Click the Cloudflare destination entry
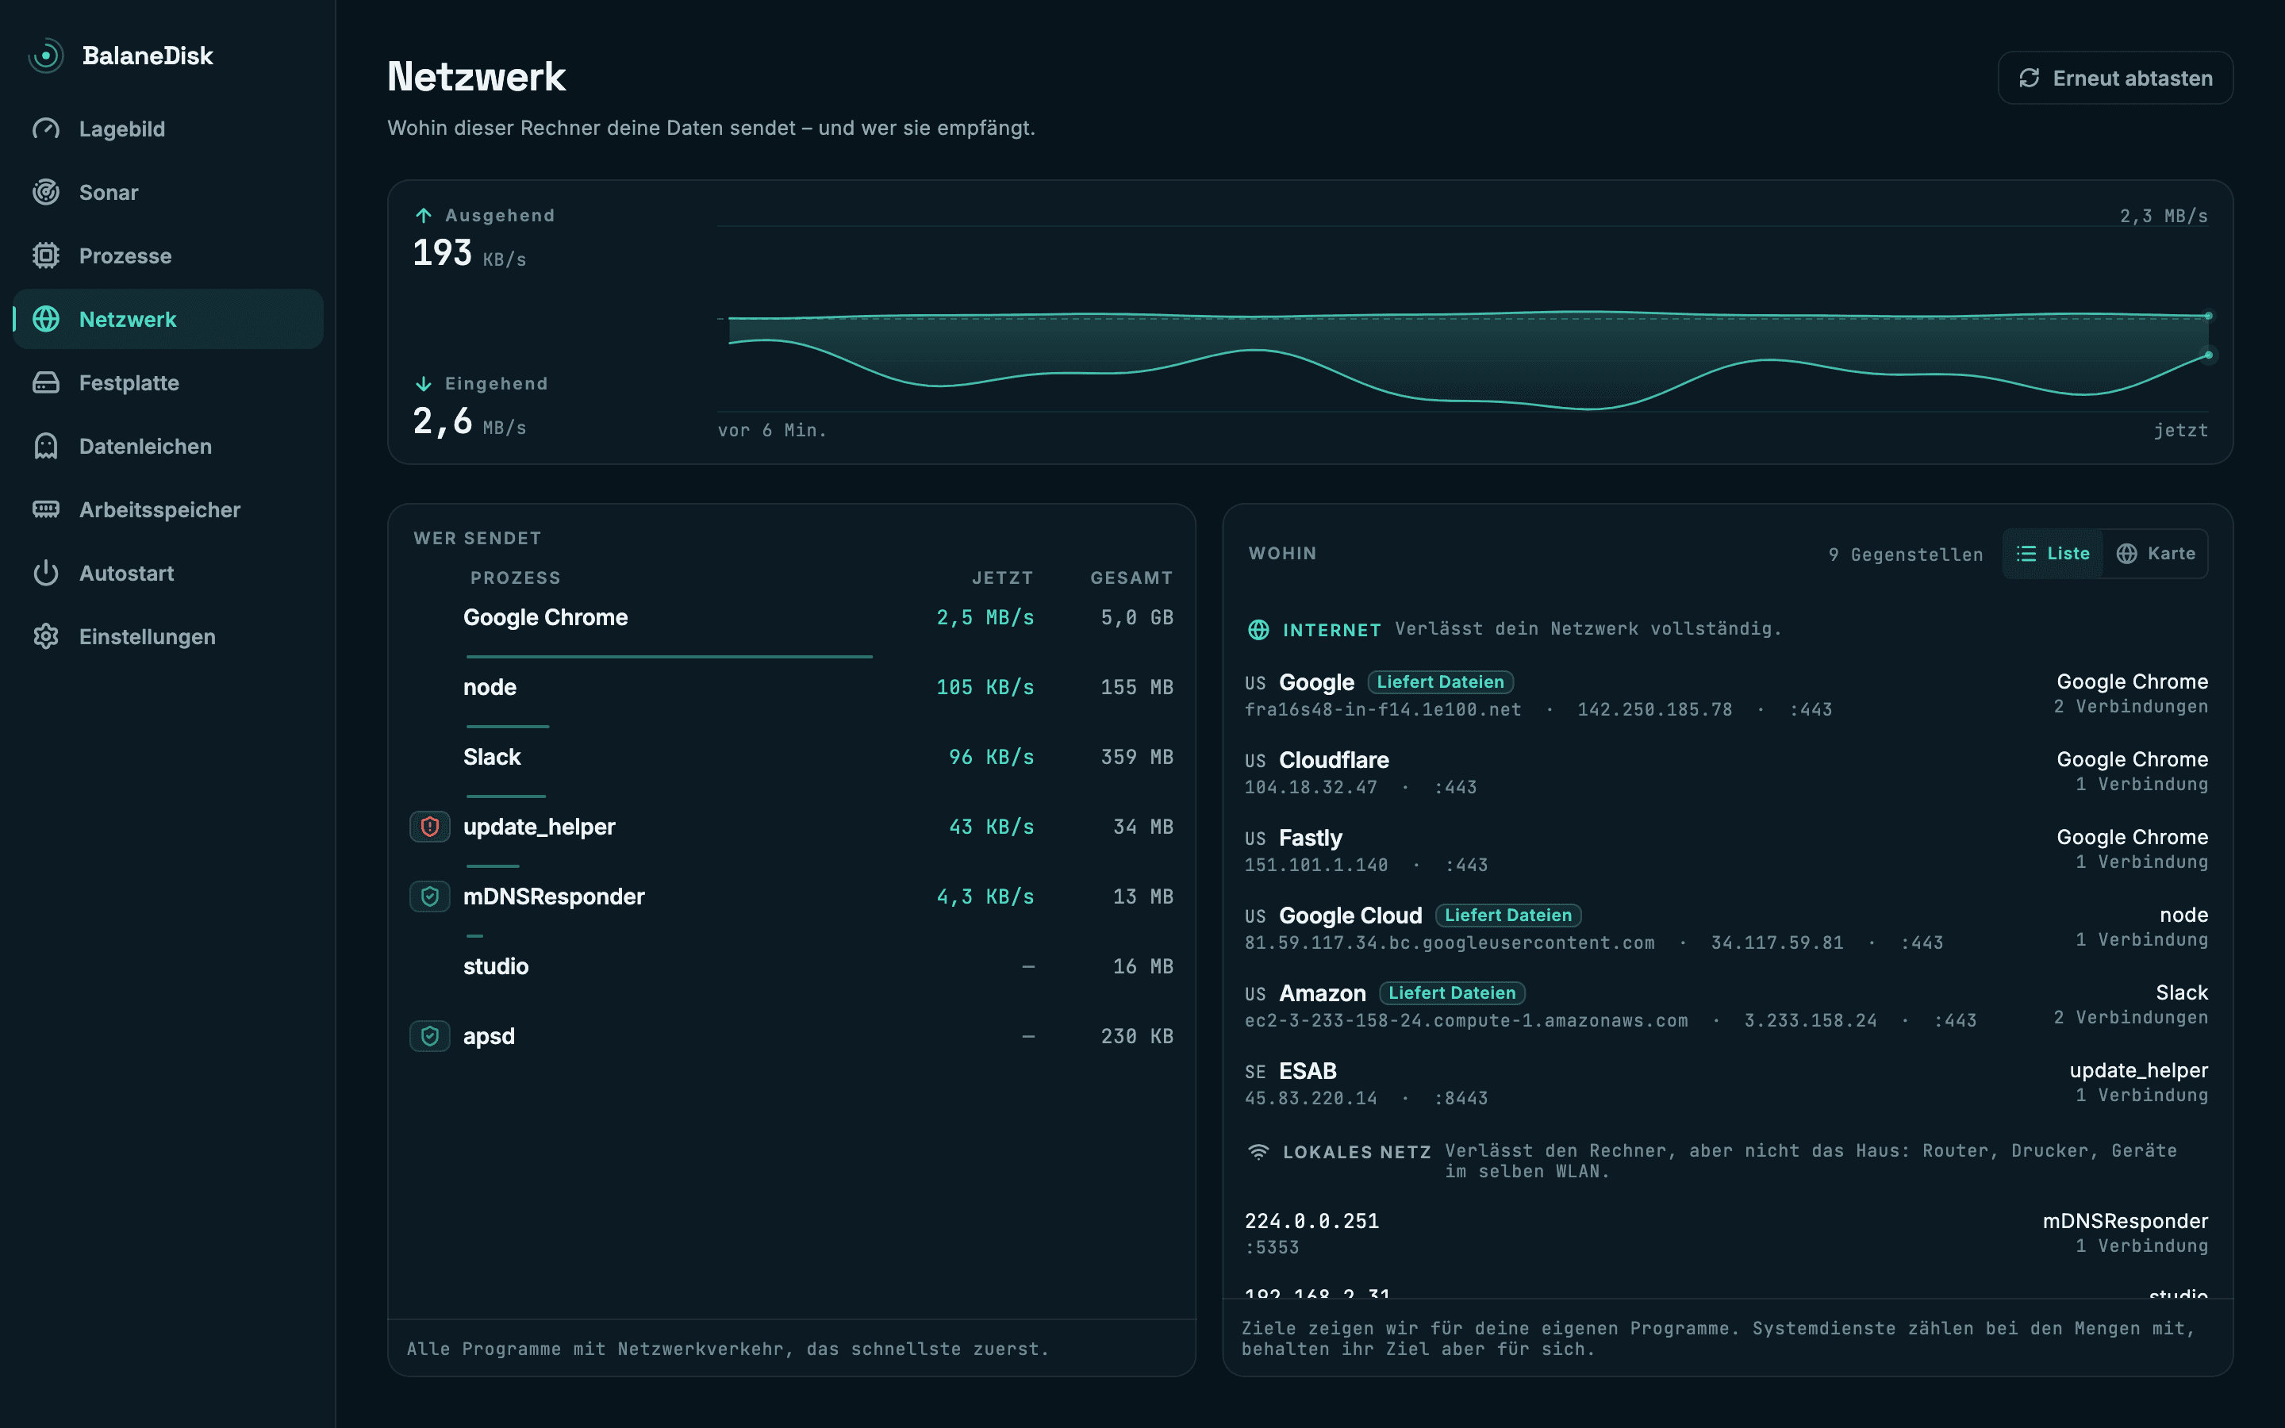The image size is (2285, 1428). coord(1726,772)
